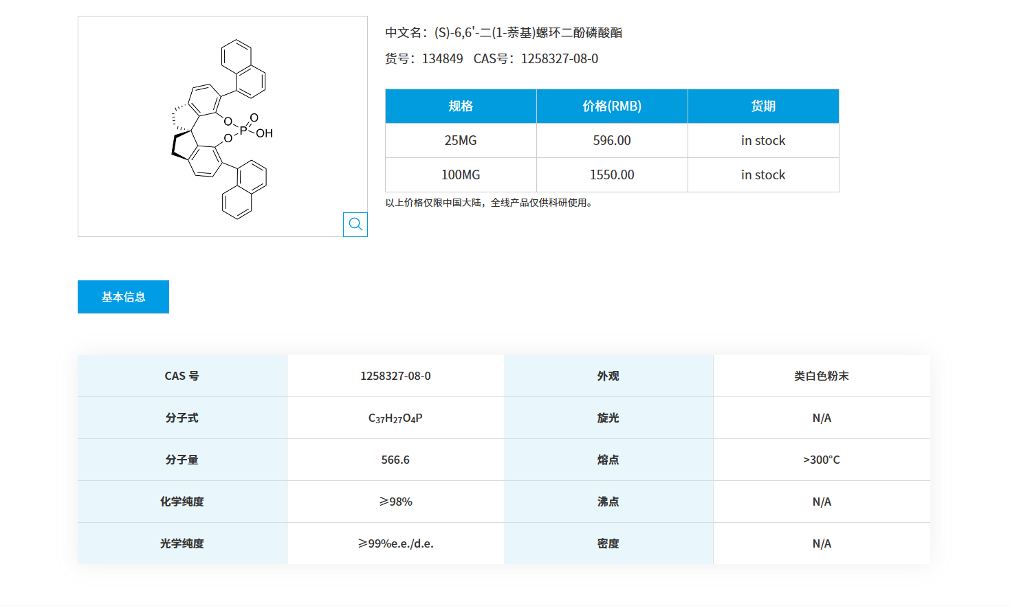Click the 'in stock' status for 25MG
Image resolution: width=1010 pixels, height=606 pixels.
tap(763, 140)
